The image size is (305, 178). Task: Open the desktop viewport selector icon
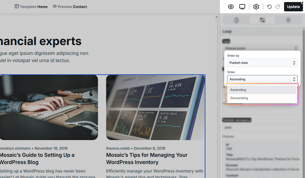pyautogui.click(x=242, y=7)
